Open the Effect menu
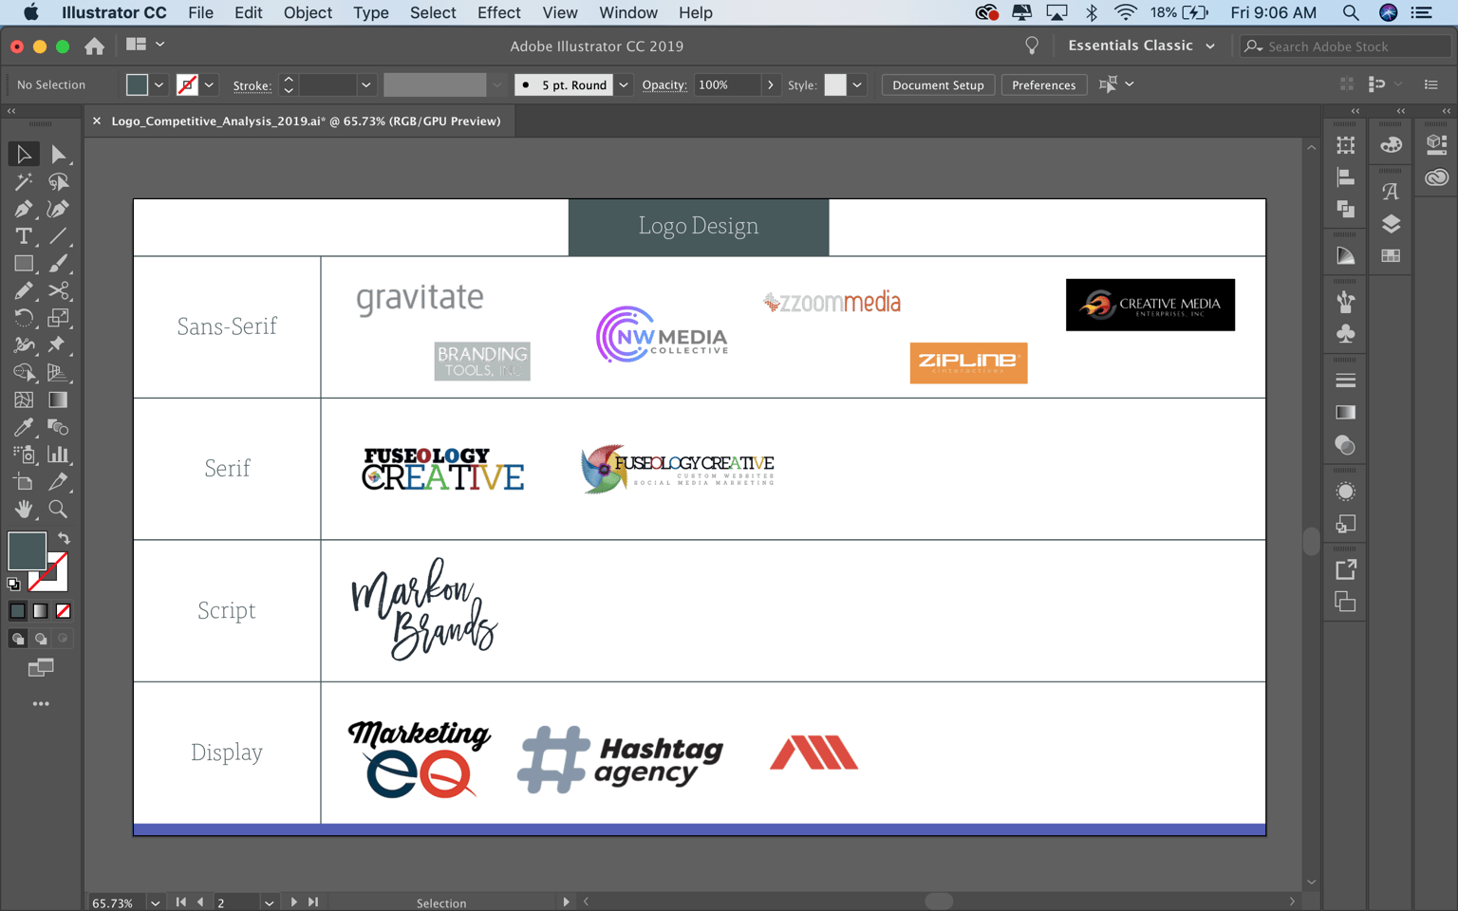The width and height of the screenshot is (1458, 911). pos(498,12)
